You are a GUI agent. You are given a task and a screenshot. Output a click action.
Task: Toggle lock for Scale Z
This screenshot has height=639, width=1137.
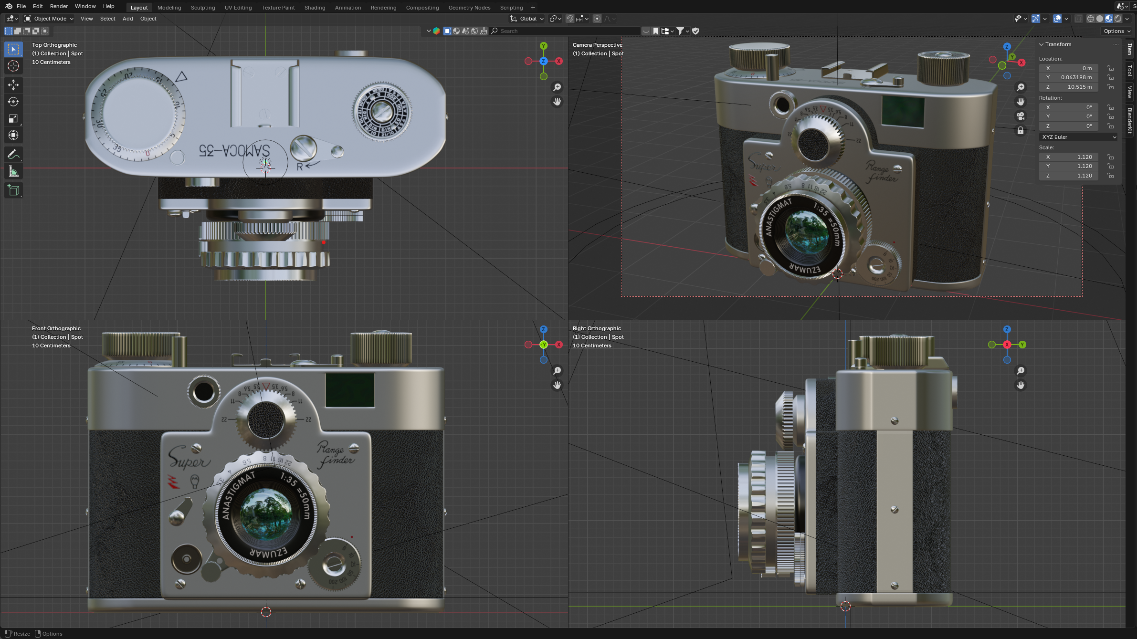[x=1111, y=176]
